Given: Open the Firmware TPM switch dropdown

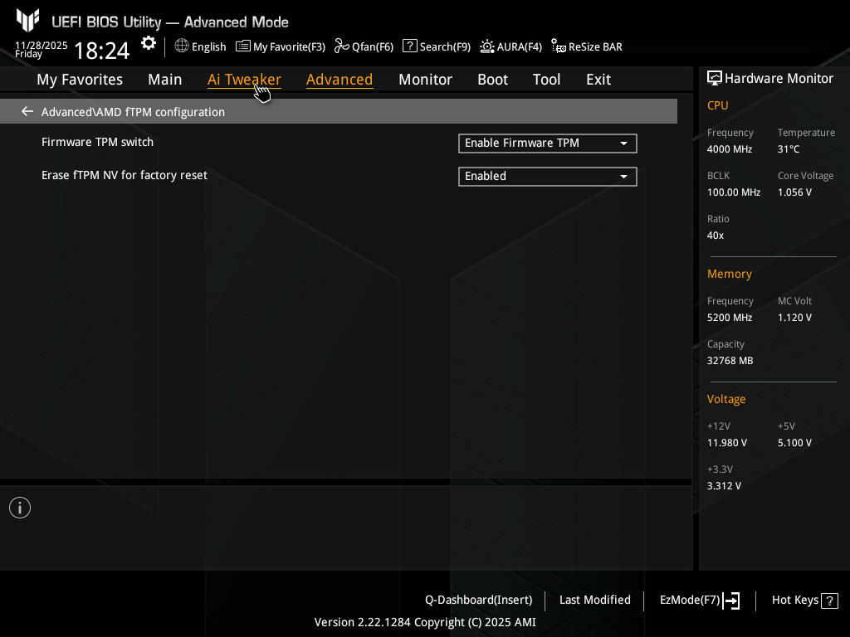Looking at the screenshot, I should [x=547, y=143].
